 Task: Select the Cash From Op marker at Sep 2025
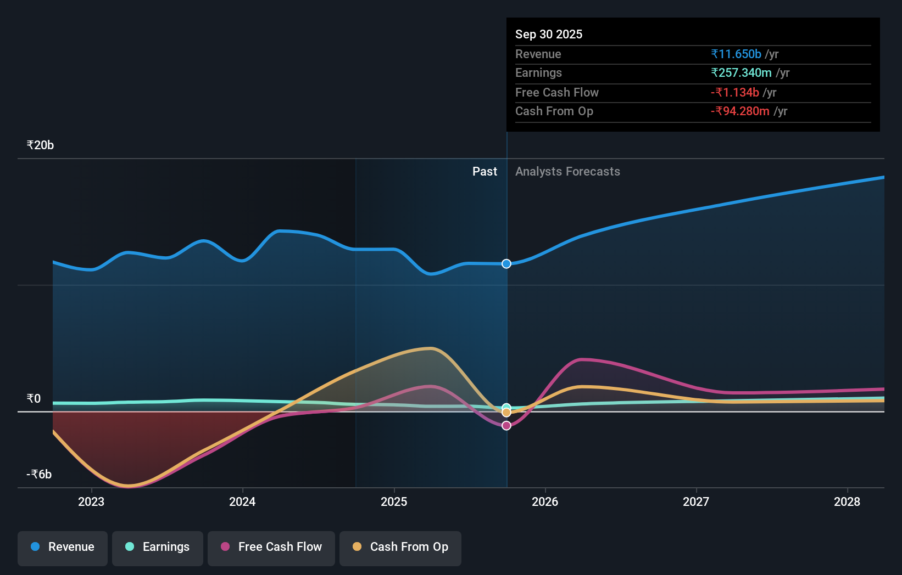pos(506,412)
